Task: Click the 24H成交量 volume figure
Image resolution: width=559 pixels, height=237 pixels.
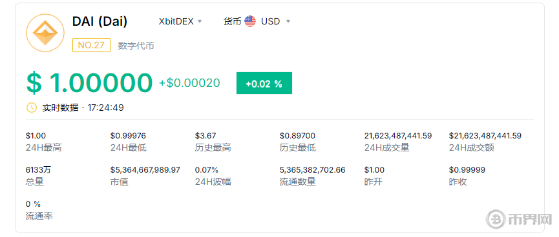Action: click(398, 136)
